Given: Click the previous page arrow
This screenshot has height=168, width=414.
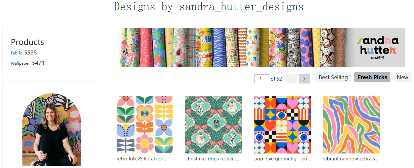Looking at the screenshot, I should coord(291,79).
